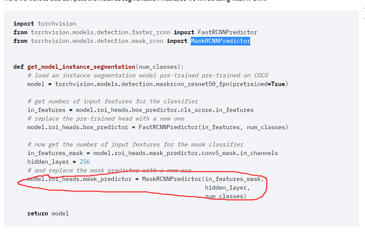This screenshot has height=244, width=365.
Task: Click the '(num_classes):' function parameter
Action: coord(160,67)
